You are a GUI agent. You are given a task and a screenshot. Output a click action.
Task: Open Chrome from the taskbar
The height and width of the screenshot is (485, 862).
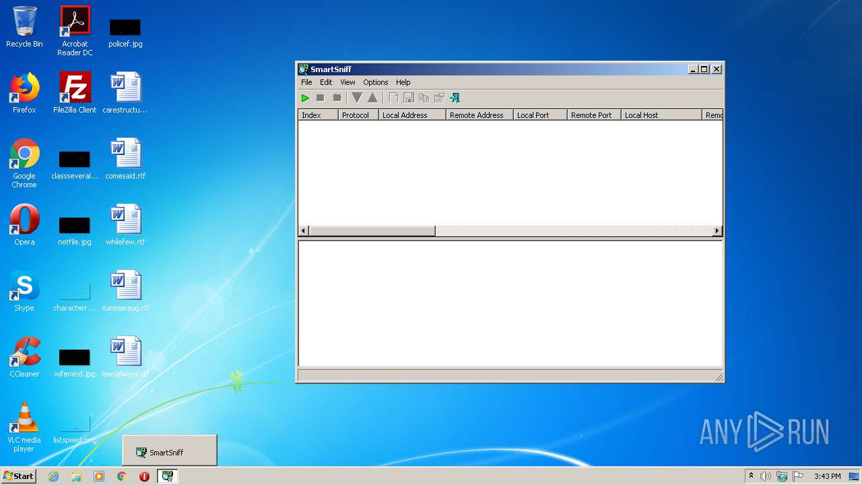coord(122,476)
